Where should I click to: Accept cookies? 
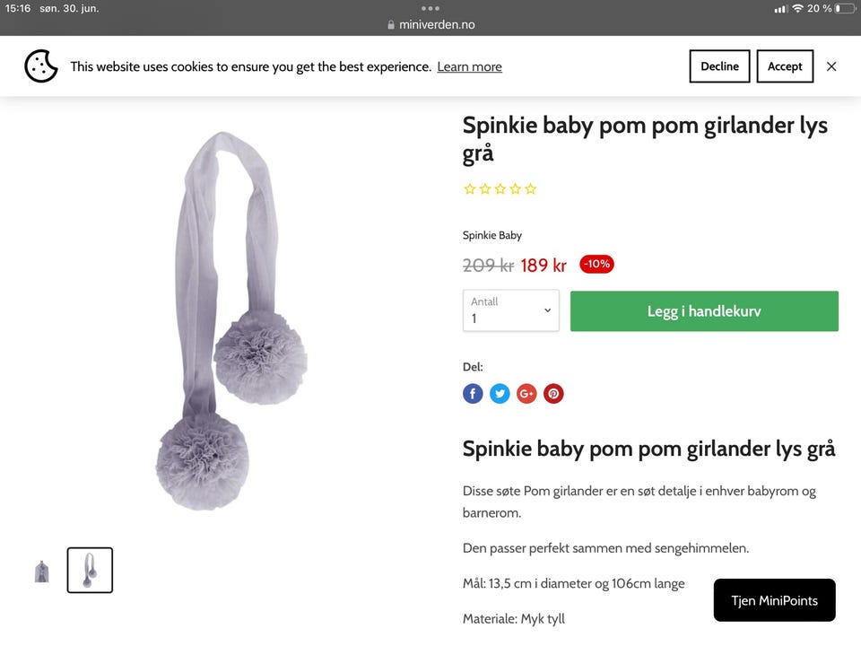[785, 66]
